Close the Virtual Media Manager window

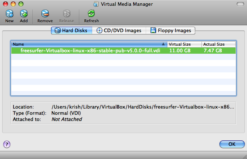pos(6,4)
